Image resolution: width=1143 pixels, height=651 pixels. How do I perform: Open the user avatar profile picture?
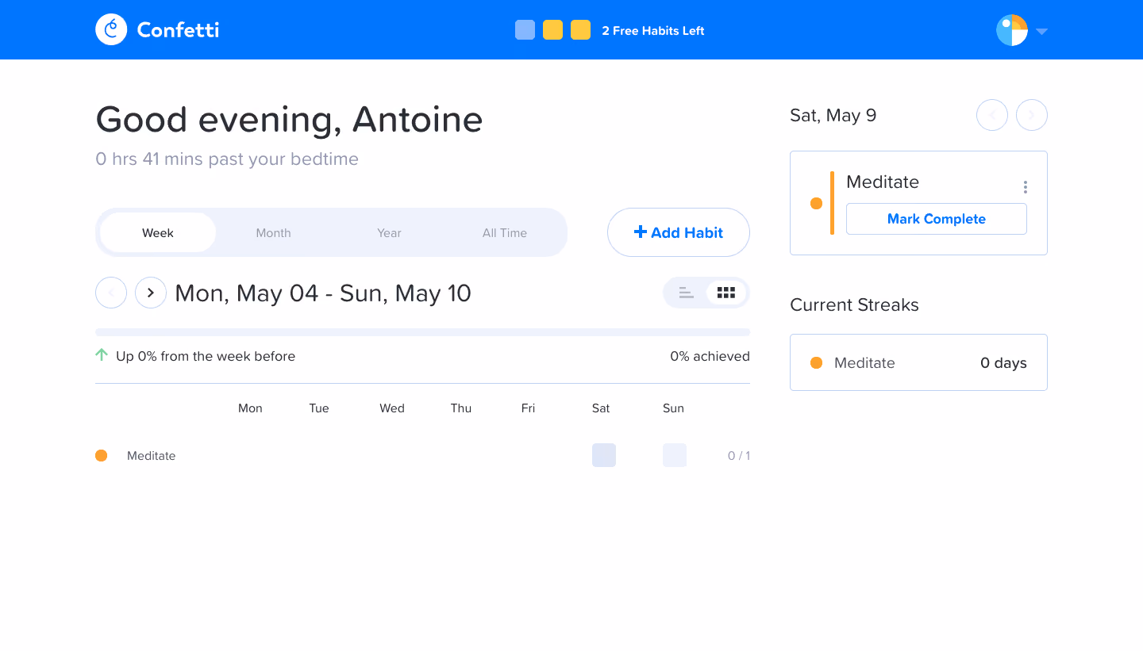point(1012,30)
